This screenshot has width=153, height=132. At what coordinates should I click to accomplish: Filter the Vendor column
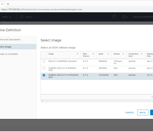coord(123,54)
